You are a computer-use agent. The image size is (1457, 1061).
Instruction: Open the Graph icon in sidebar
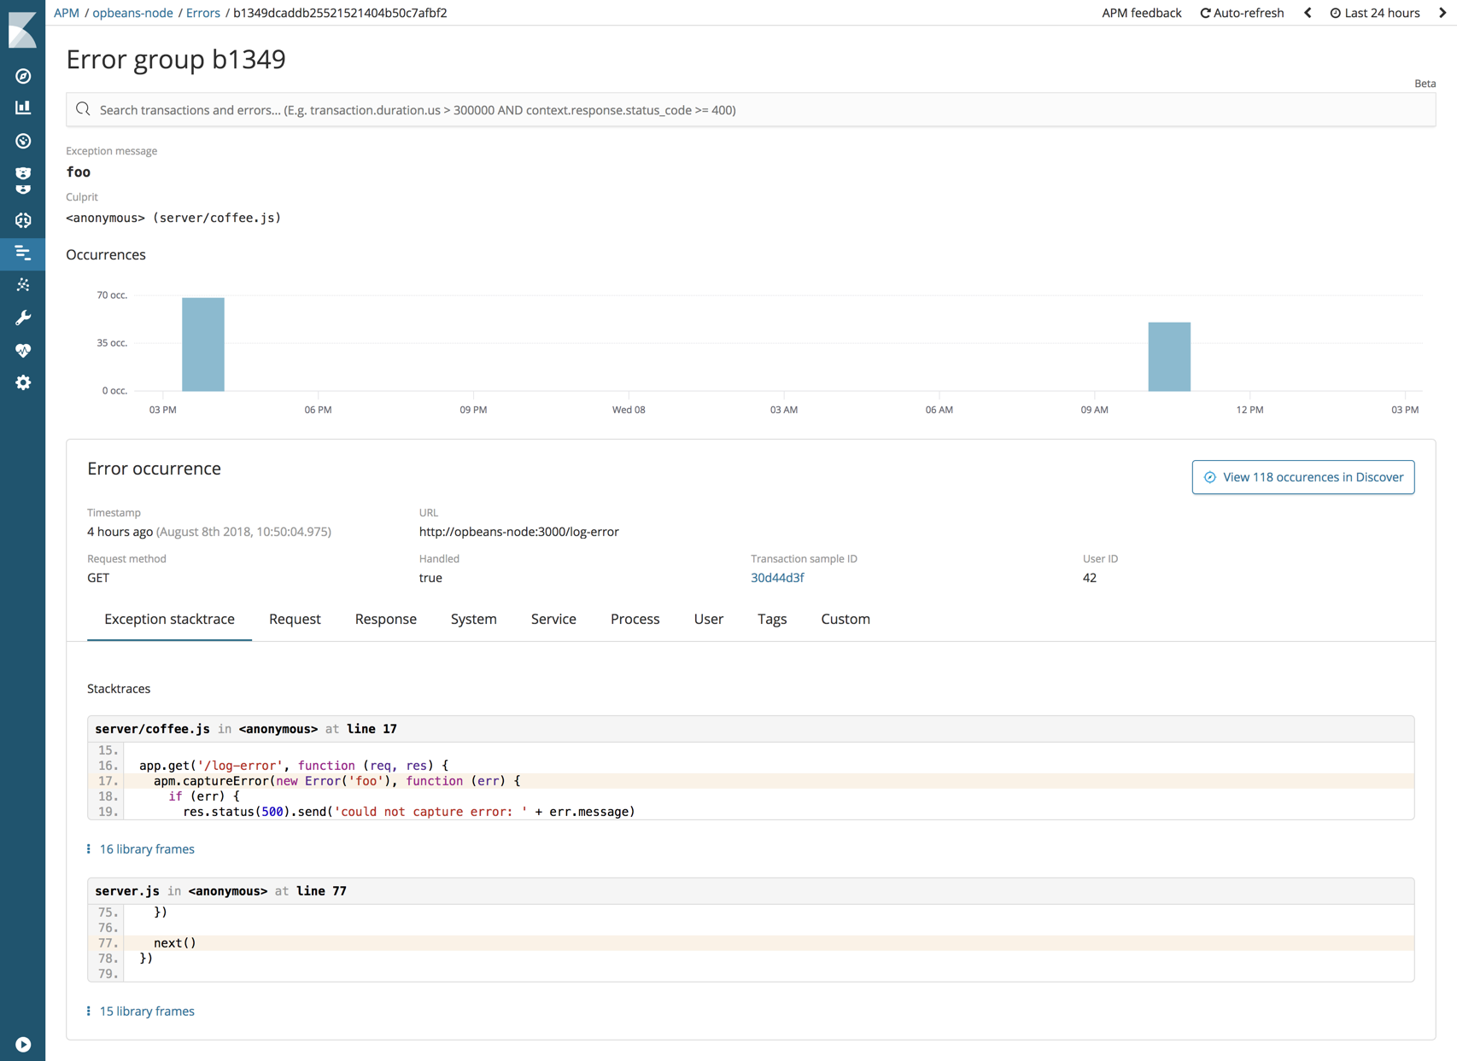tap(23, 285)
